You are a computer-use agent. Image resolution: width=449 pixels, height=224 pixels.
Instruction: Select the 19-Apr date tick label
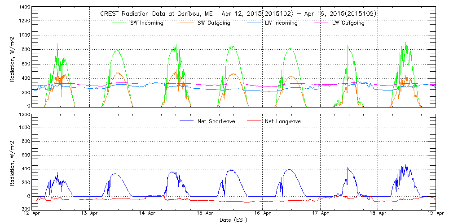(435, 214)
